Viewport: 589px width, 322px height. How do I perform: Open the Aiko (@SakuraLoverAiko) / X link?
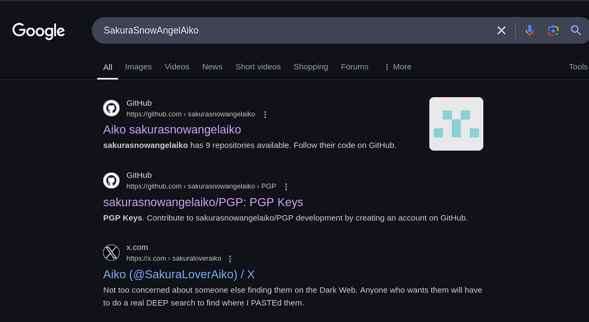pos(179,274)
